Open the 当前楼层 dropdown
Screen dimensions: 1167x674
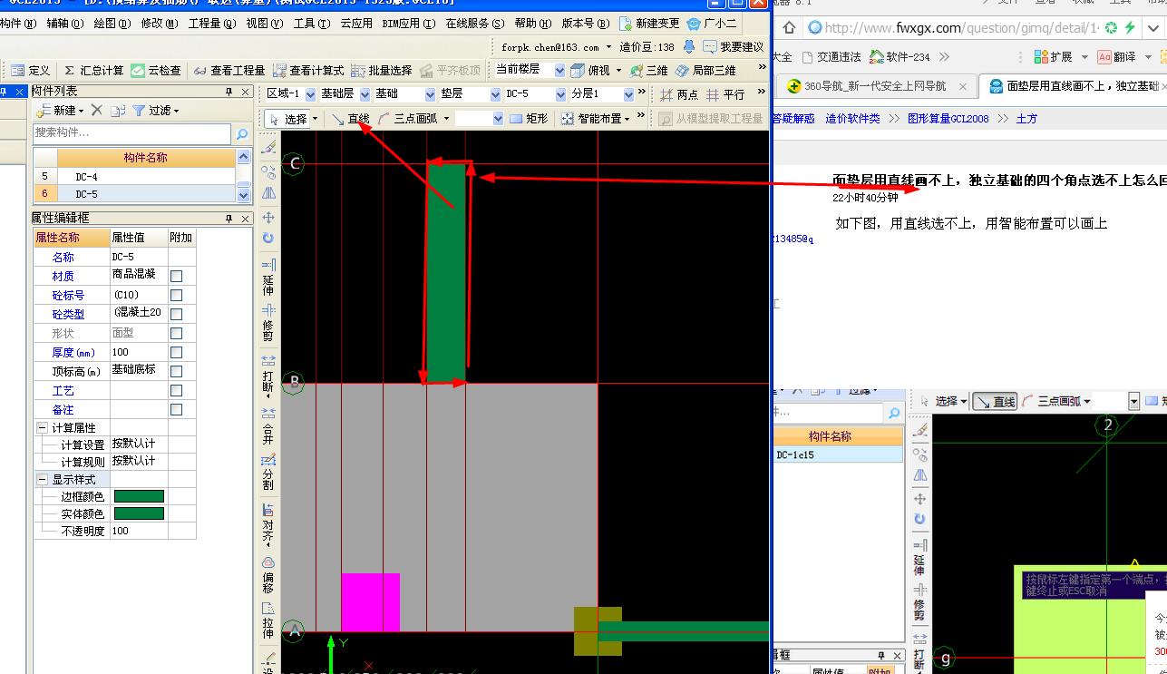559,70
